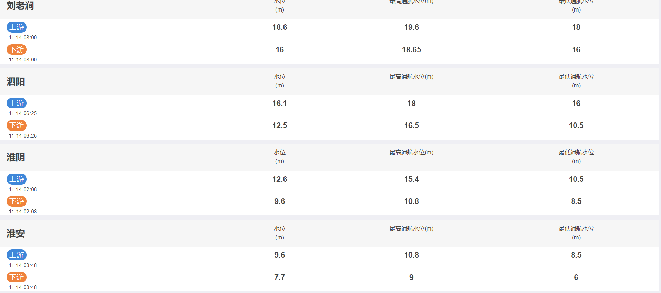Select the 泗阳 上游 blue badge
Viewport: 661px width, 293px height.
point(16,103)
